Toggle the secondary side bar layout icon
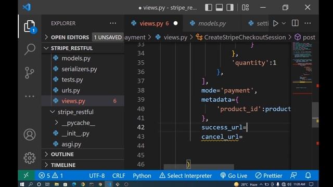The width and height of the screenshot is (333, 187). (230, 7)
